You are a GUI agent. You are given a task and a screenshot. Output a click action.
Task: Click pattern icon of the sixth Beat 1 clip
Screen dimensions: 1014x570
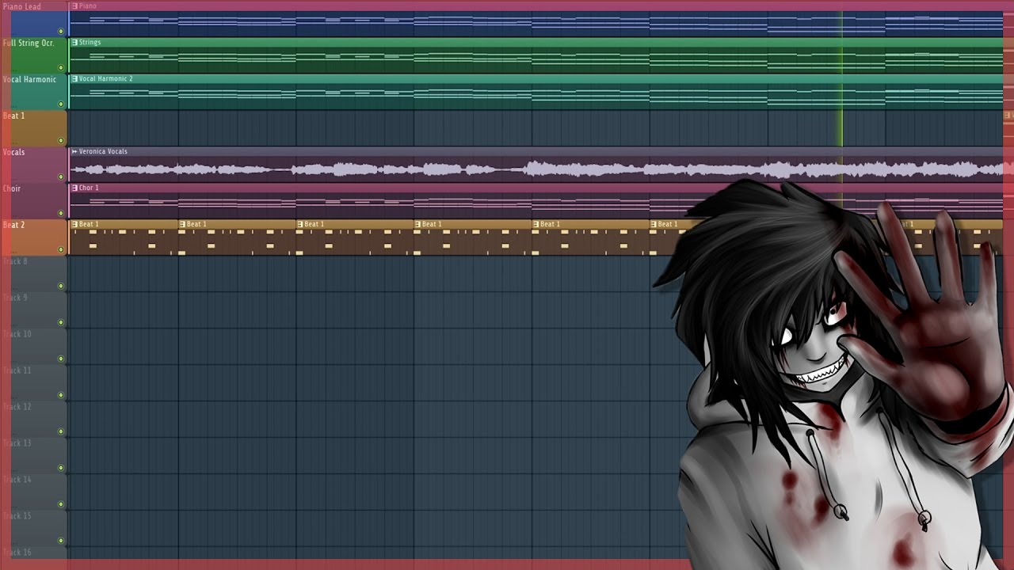coord(654,225)
